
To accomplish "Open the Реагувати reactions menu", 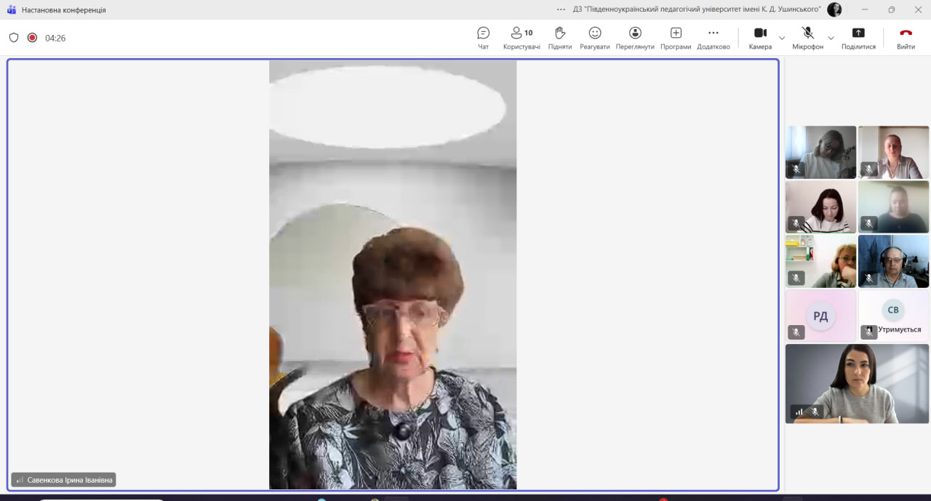I will (594, 38).
